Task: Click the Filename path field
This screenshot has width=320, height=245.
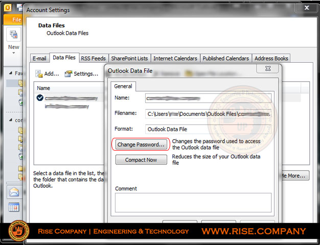Action: click(x=209, y=114)
